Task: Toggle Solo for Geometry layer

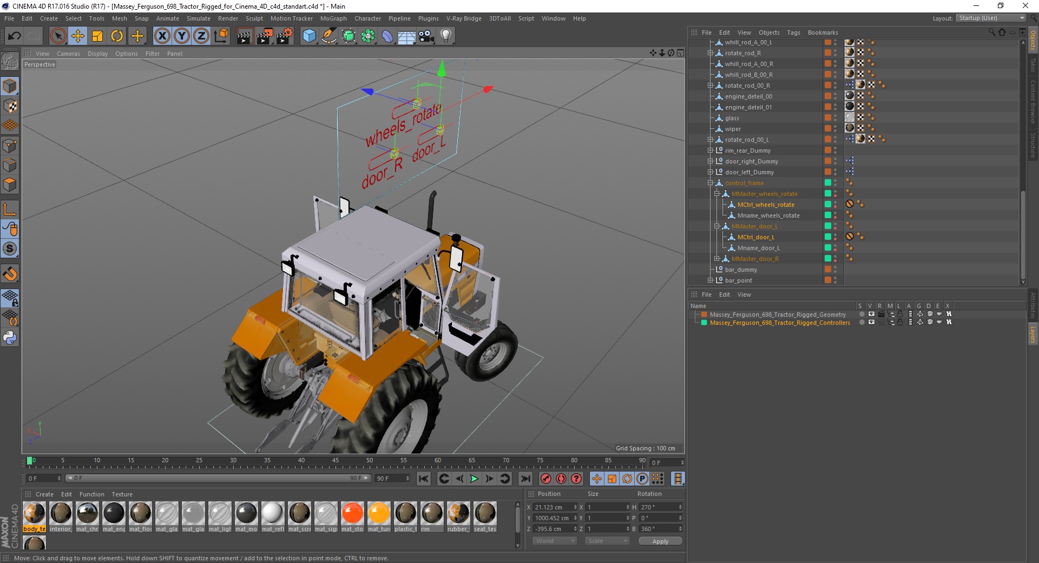Action: click(x=862, y=314)
